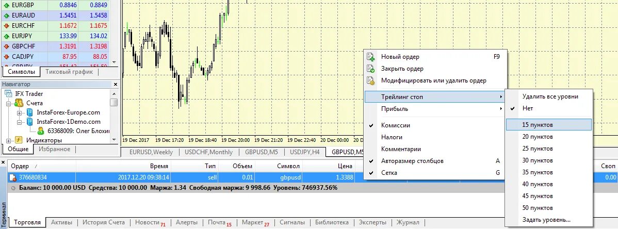Open the Общие navigator tab
The height and width of the screenshot is (229, 618).
click(18, 149)
